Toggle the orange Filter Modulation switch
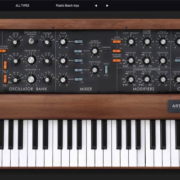 coord(117,41)
